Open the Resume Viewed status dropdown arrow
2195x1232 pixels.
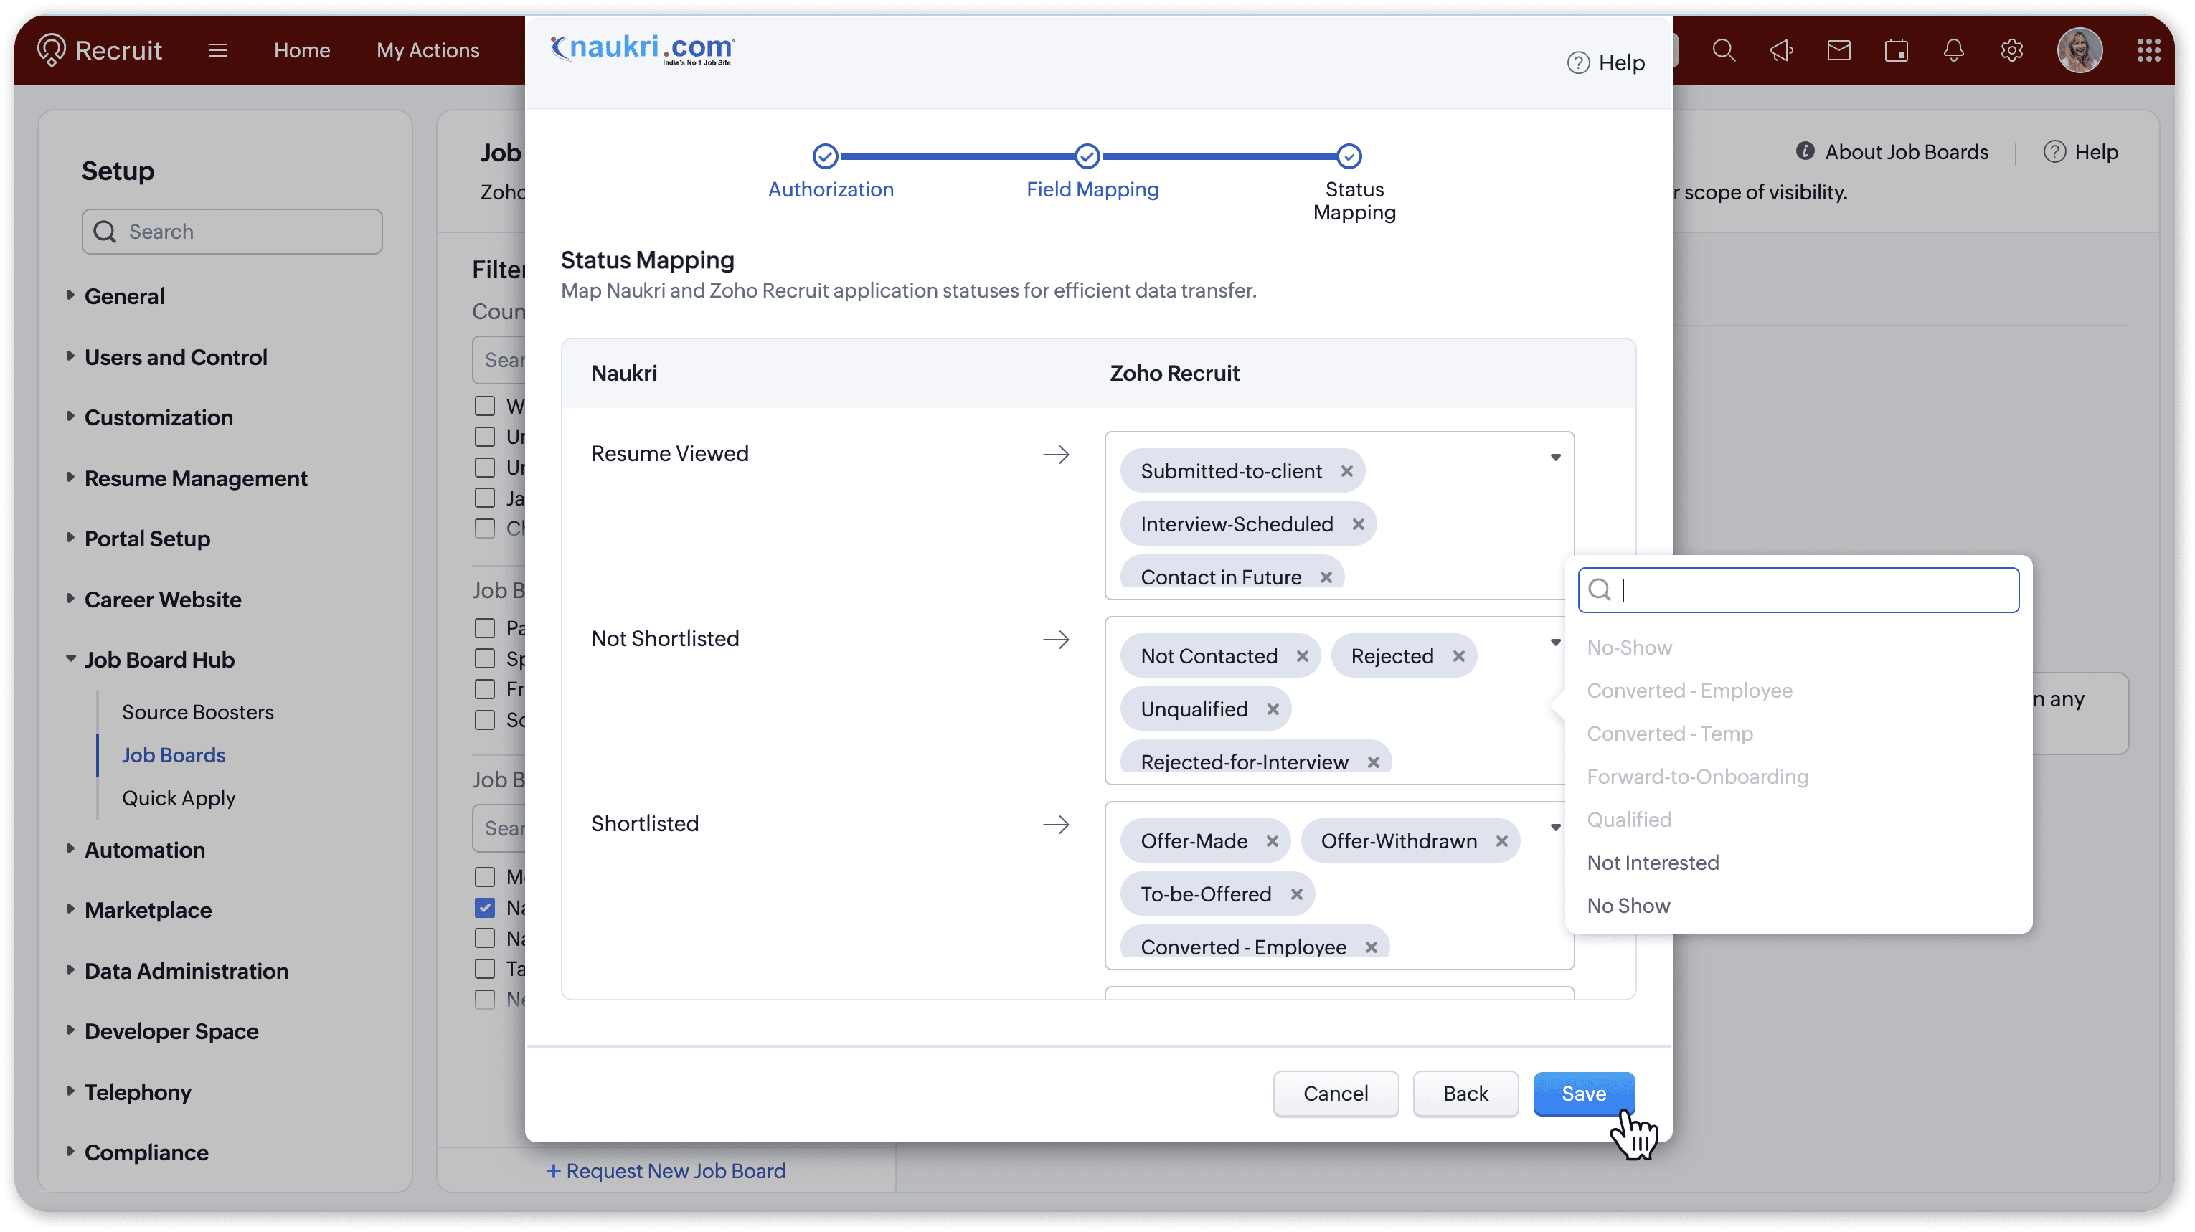click(1555, 458)
